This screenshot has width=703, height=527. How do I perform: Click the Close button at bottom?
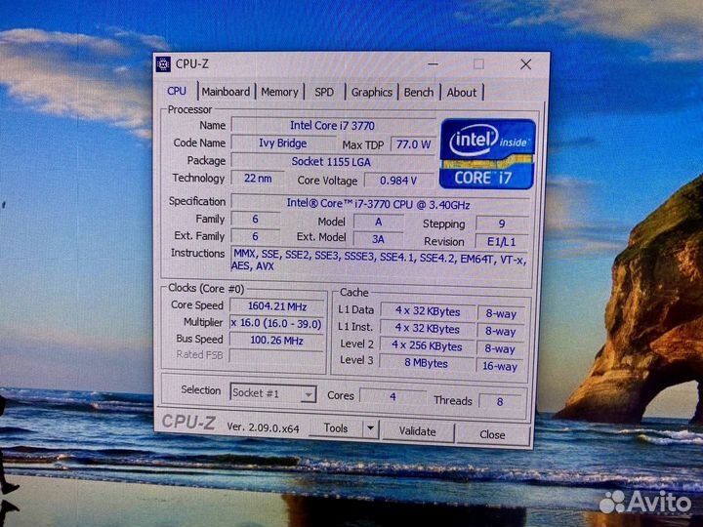click(x=492, y=434)
